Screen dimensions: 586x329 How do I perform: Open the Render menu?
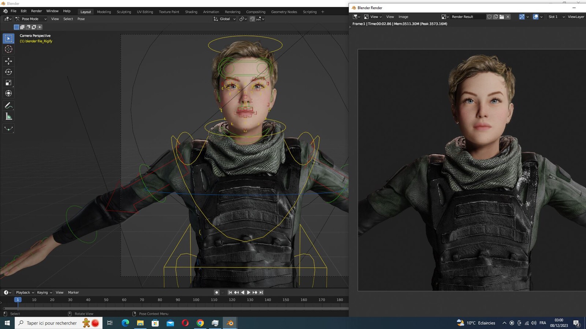tap(36, 11)
